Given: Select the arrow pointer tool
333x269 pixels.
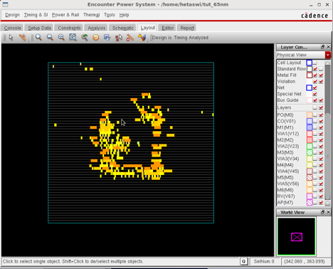Looking at the screenshot, I should (x=11, y=38).
